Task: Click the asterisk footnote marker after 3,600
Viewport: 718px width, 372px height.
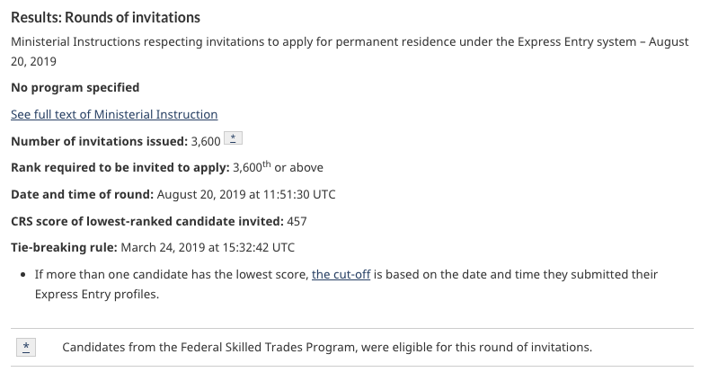Action: [233, 138]
